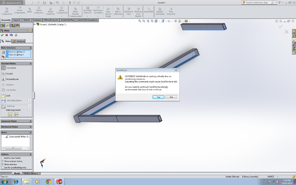Select Coincident5 in the Mates list
296x185 pixels.
[17, 137]
